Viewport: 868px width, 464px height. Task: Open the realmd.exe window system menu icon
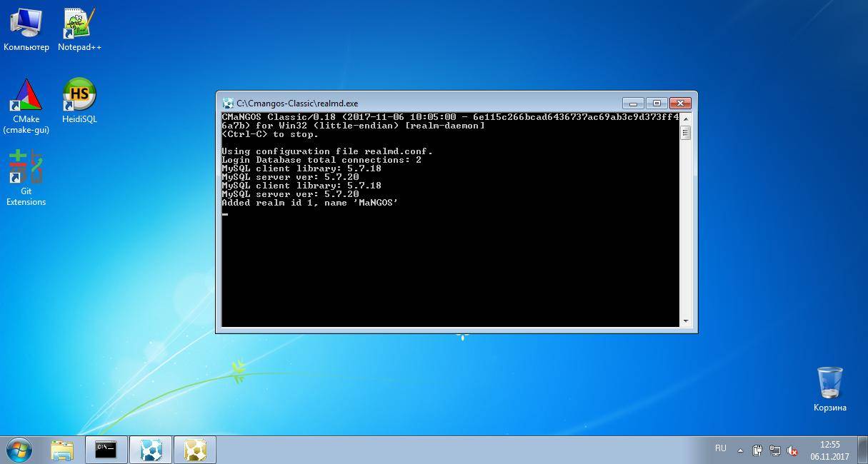[x=228, y=103]
